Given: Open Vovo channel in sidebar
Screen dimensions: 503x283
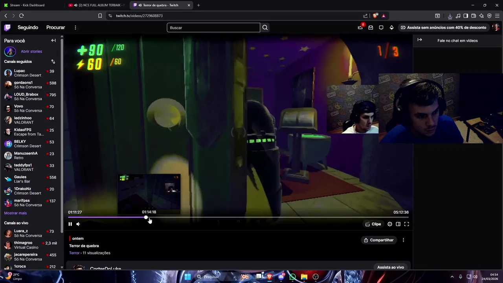Looking at the screenshot, I should 31,108.
